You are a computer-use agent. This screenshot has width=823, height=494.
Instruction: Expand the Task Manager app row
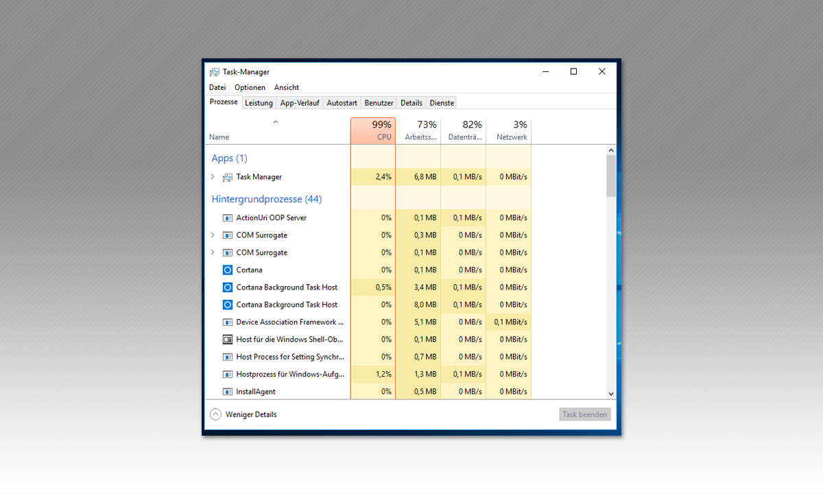point(213,177)
